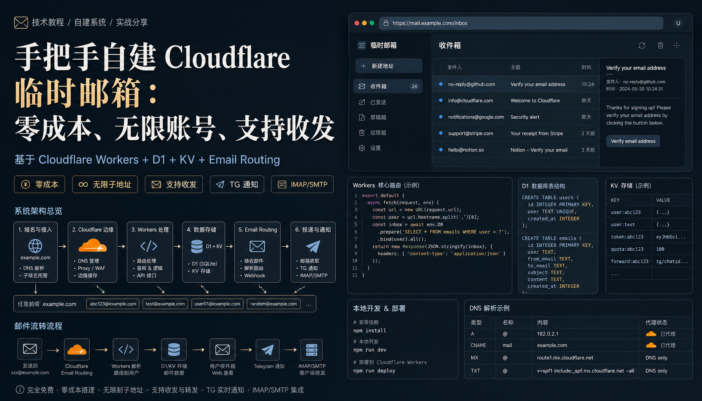
Task: Click the envelope logo beside 技术教程
Action: click(21, 22)
